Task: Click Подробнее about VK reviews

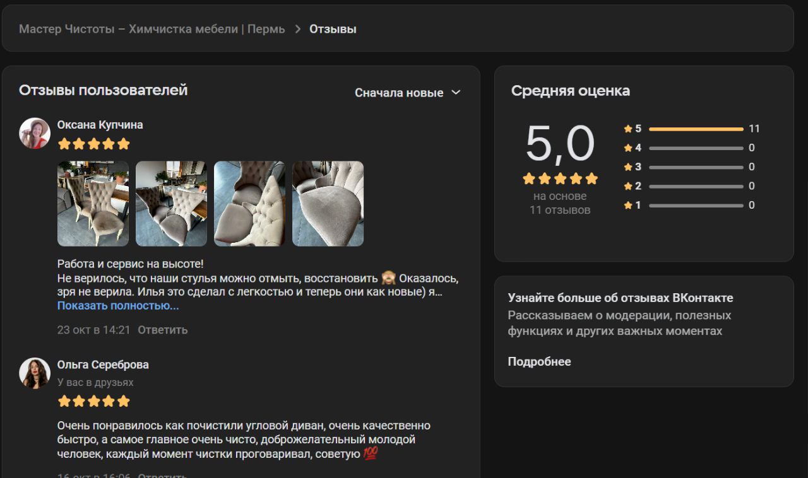Action: 539,361
